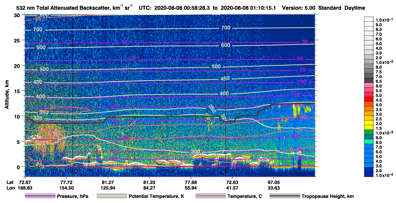Click latitude value 77.72
396x203 pixels.
(x=66, y=182)
